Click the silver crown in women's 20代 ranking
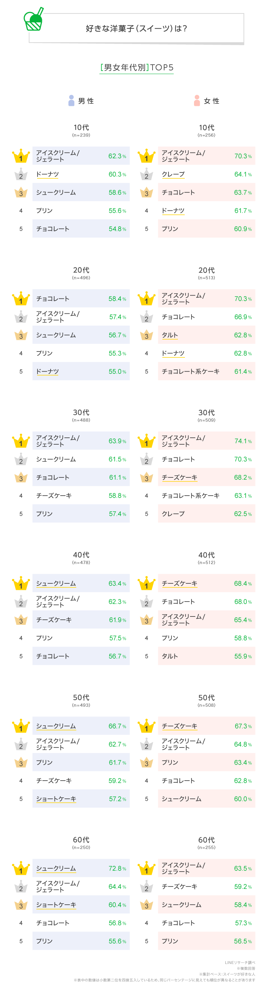Screen dimensions: 273x992 [146, 317]
